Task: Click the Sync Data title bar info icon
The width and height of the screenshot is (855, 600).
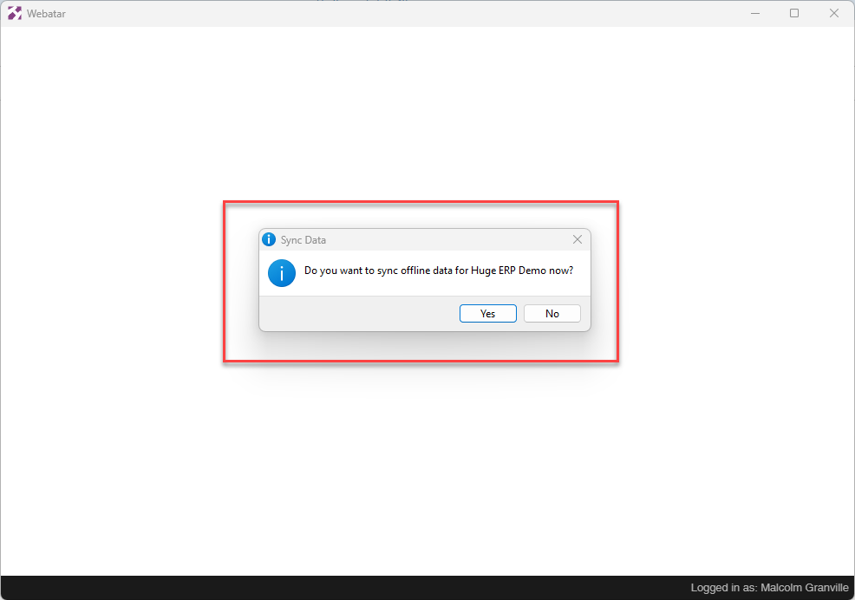Action: point(269,239)
